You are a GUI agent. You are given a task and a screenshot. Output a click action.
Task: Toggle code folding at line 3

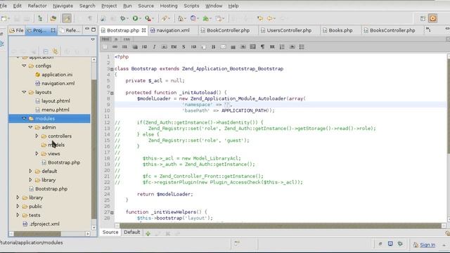112,69
